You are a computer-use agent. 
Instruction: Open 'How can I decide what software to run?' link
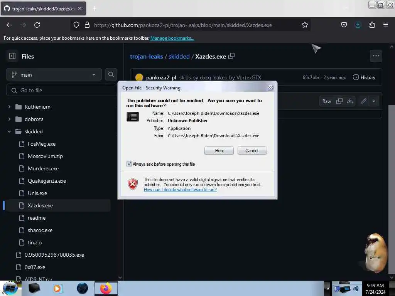coord(180,190)
